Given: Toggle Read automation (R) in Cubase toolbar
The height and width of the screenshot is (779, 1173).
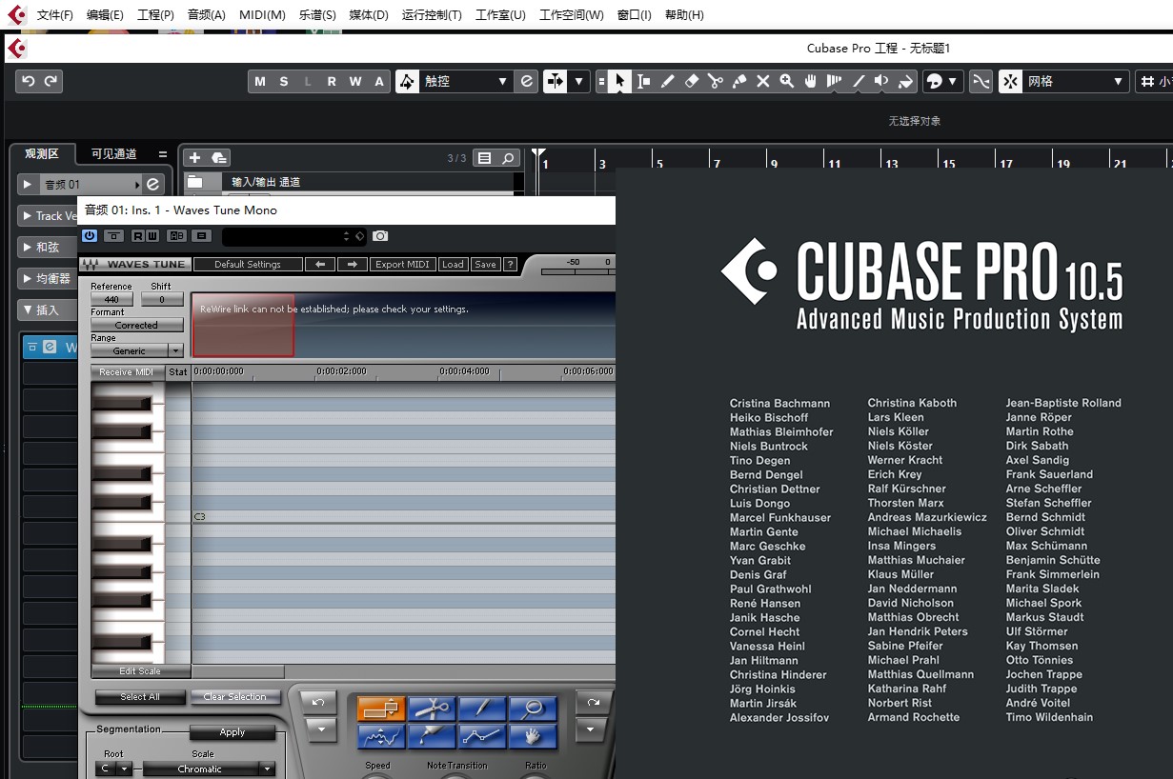Looking at the screenshot, I should [x=332, y=82].
